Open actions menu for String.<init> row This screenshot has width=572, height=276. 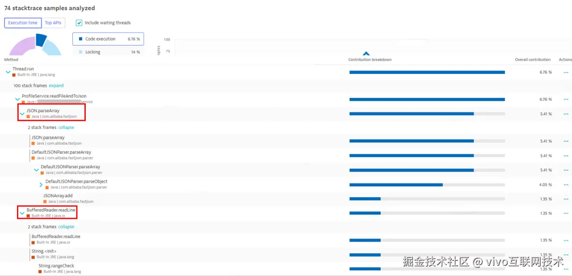click(566, 255)
